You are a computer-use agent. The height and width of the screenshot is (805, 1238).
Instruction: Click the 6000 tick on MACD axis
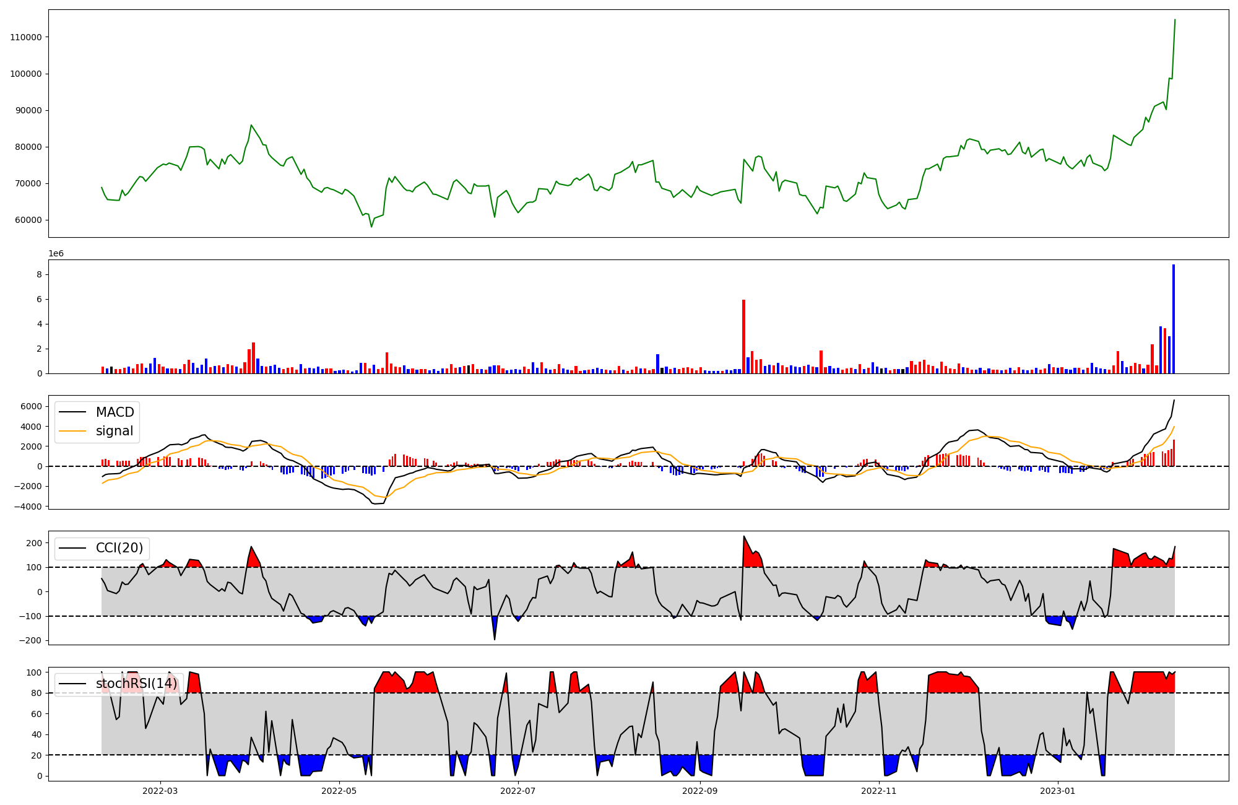coord(31,406)
